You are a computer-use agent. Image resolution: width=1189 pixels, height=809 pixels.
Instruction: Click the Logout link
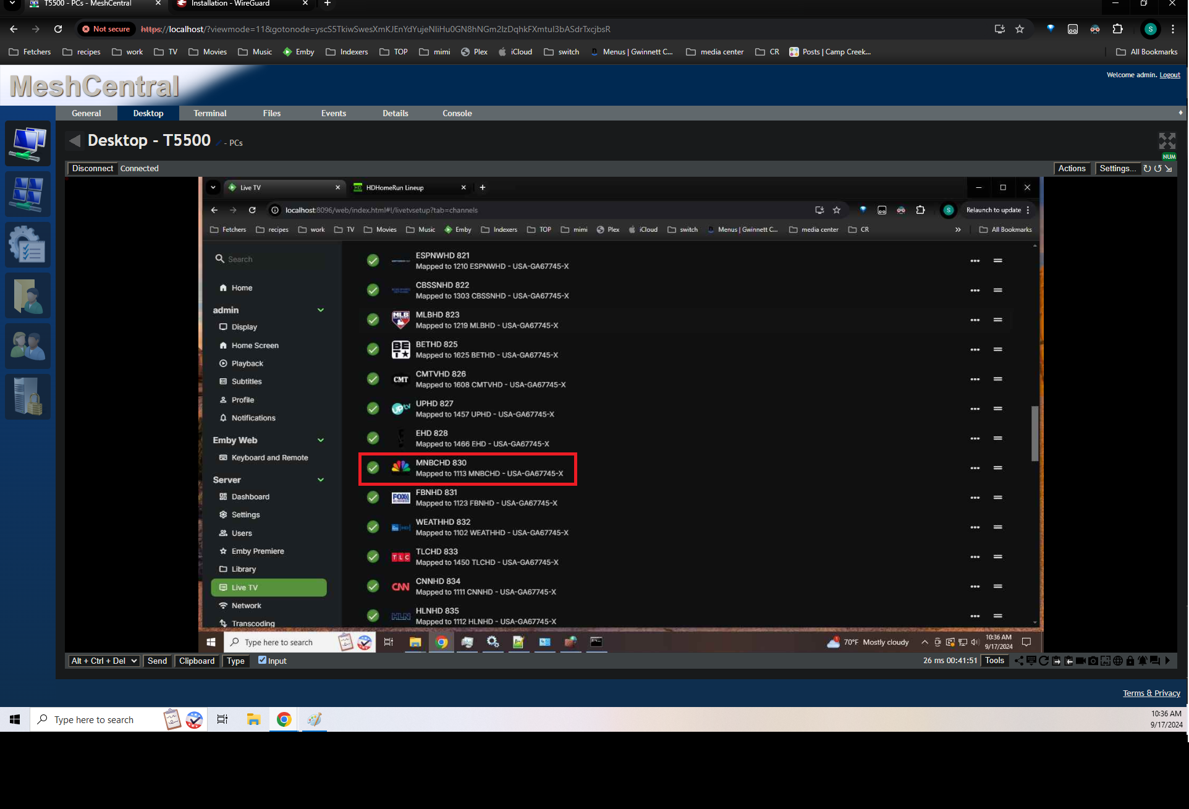(x=1169, y=75)
